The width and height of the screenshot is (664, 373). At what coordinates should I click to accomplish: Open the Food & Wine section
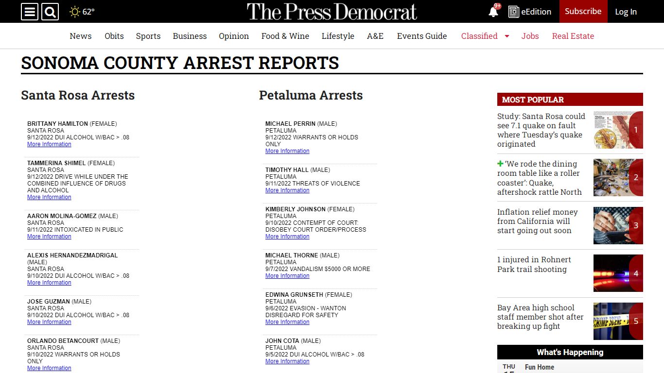(x=285, y=36)
